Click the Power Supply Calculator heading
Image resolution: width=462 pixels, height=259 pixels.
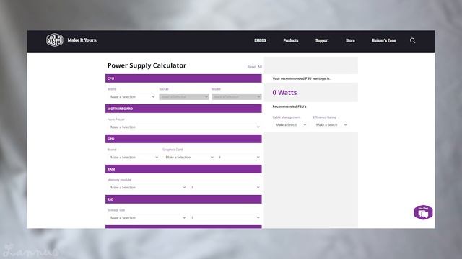click(x=147, y=65)
